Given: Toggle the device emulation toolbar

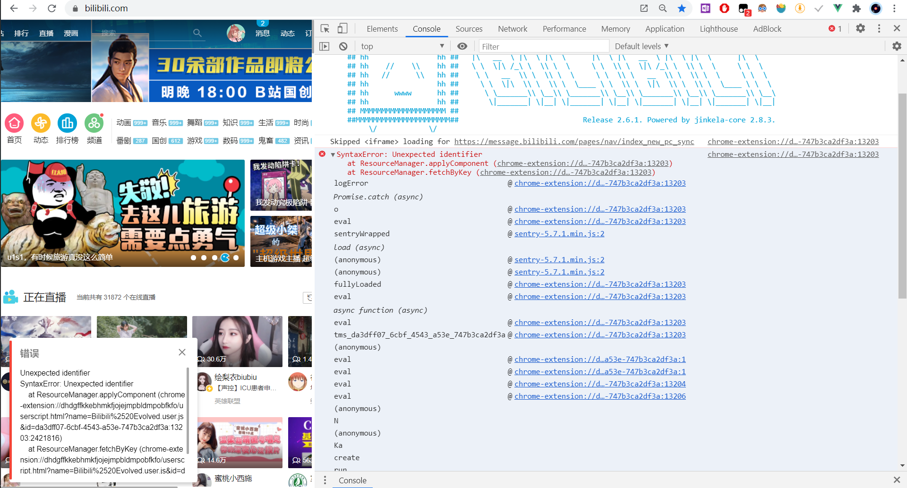Looking at the screenshot, I should 342,28.
